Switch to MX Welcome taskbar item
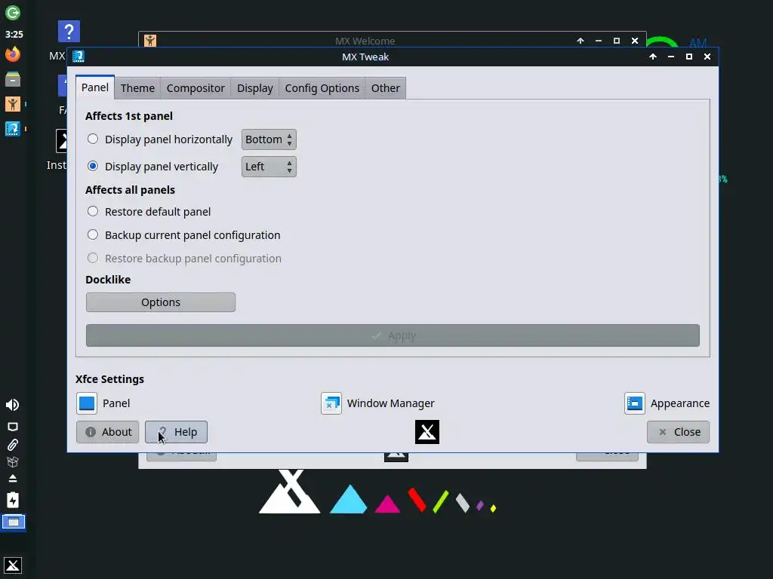Viewport: 773px width, 579px height. click(13, 104)
